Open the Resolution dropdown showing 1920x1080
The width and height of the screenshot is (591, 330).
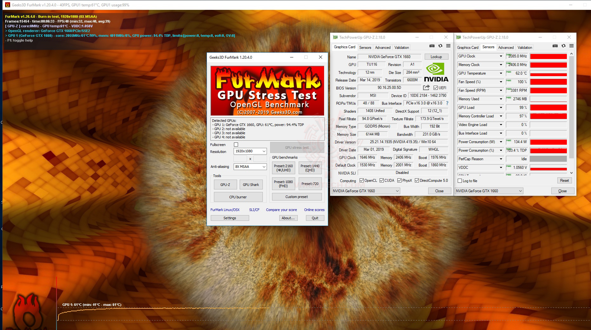click(250, 151)
